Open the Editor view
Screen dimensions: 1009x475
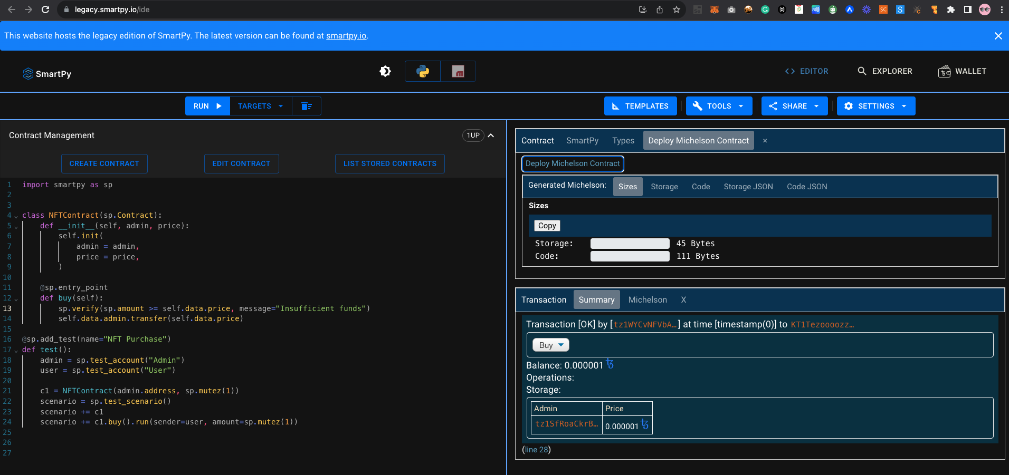[x=806, y=71]
